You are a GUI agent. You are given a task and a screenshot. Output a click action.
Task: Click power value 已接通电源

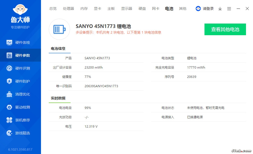click(195, 117)
